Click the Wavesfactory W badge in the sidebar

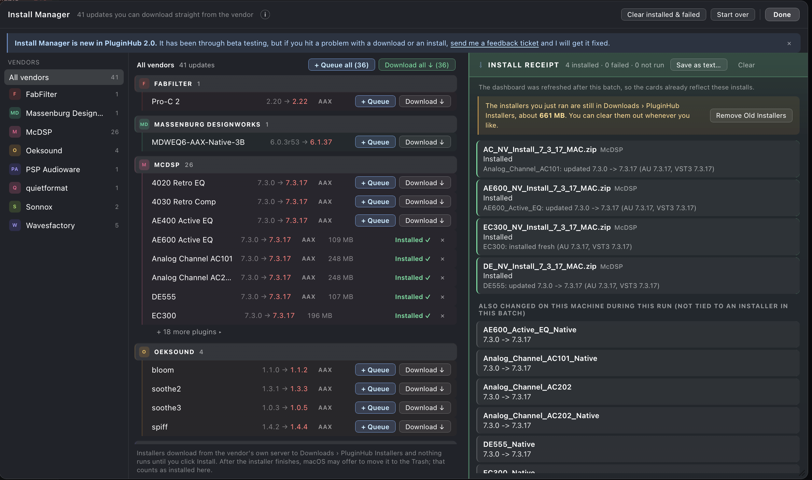[x=15, y=225]
